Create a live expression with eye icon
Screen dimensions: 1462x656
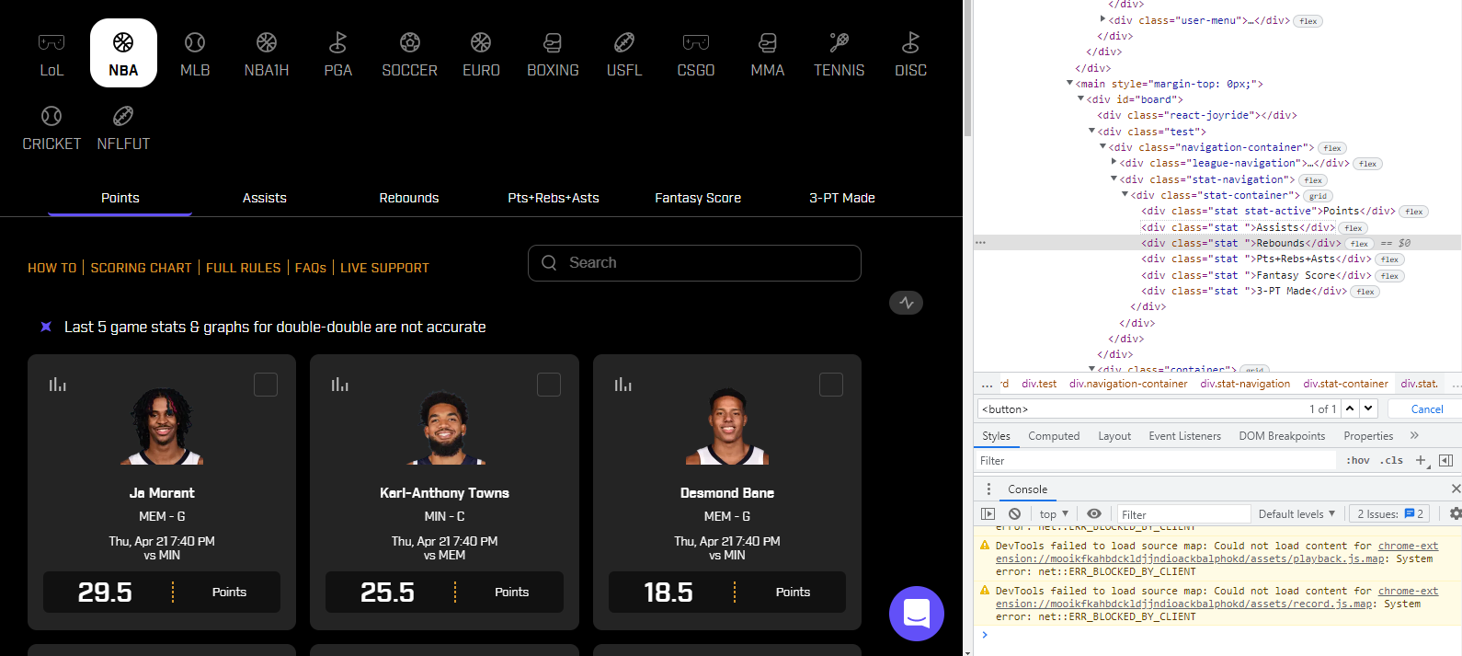pyautogui.click(x=1094, y=514)
